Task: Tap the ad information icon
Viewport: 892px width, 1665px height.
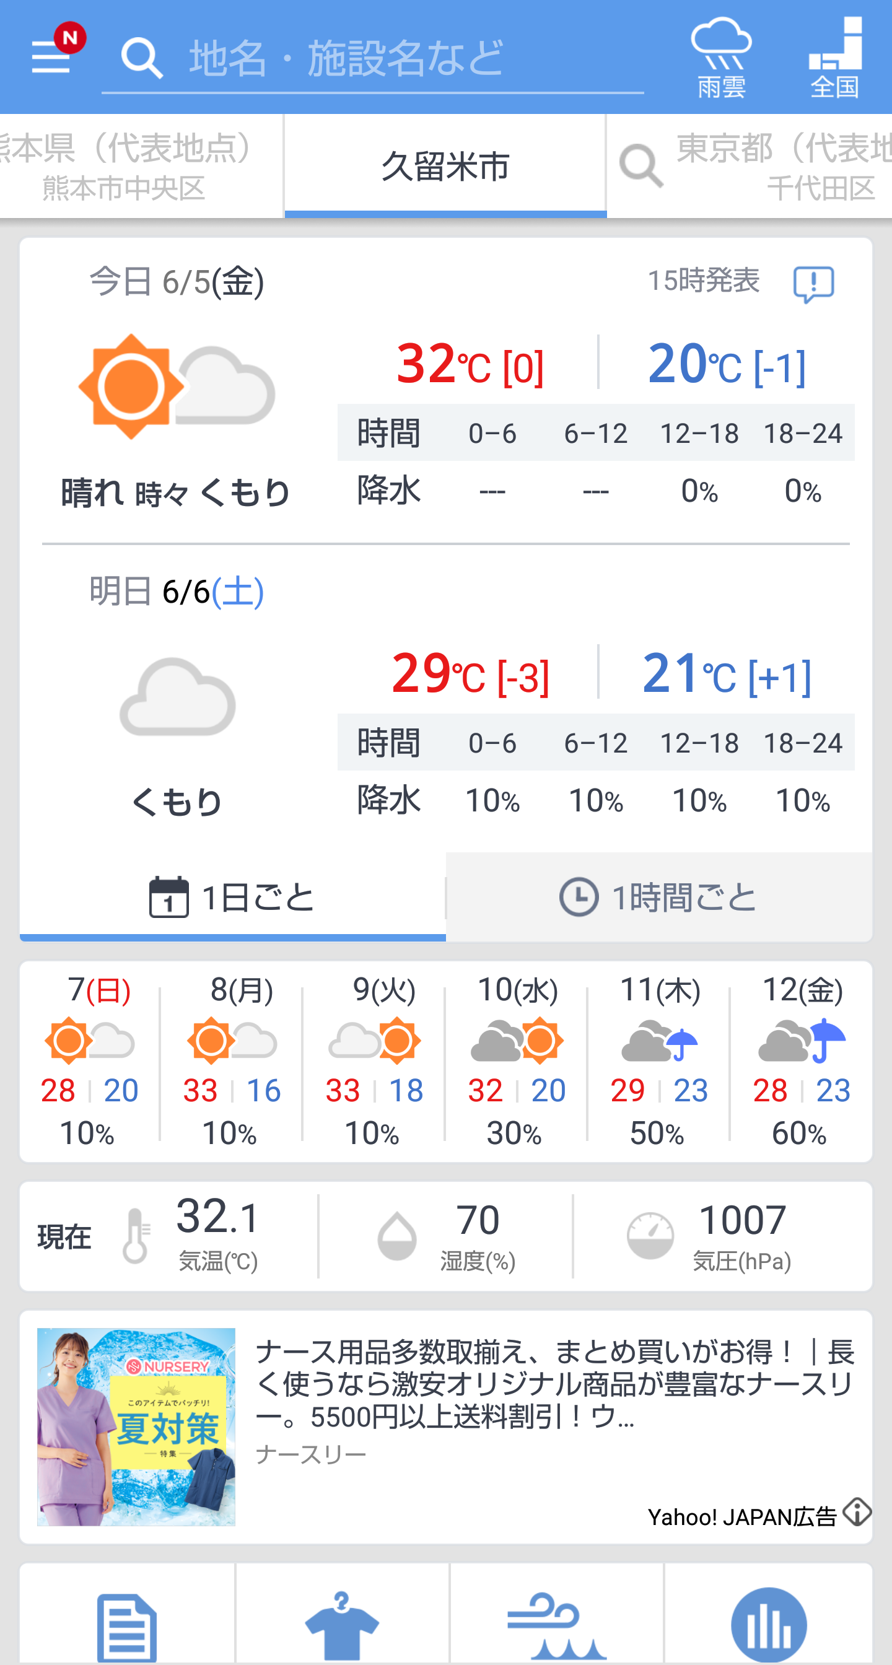Action: pyautogui.click(x=857, y=1513)
